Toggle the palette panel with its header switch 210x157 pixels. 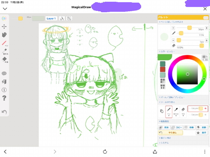(x=206, y=17)
